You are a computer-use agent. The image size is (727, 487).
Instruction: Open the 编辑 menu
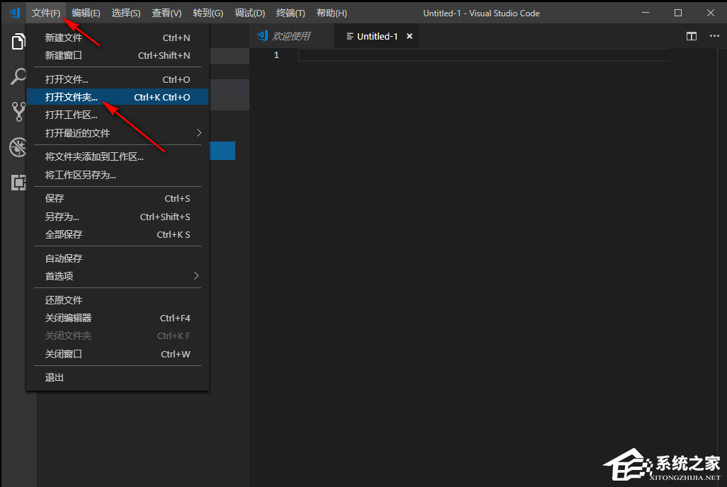click(86, 12)
